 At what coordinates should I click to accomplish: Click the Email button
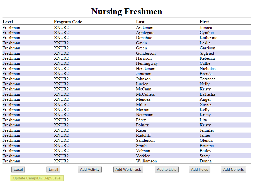53,169
